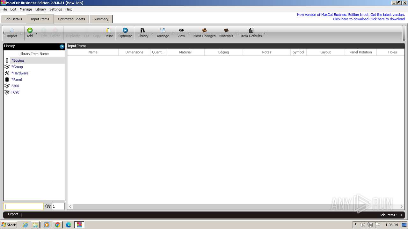Click the Symbol column header
Viewport: 408px width, 229px height.
298,52
